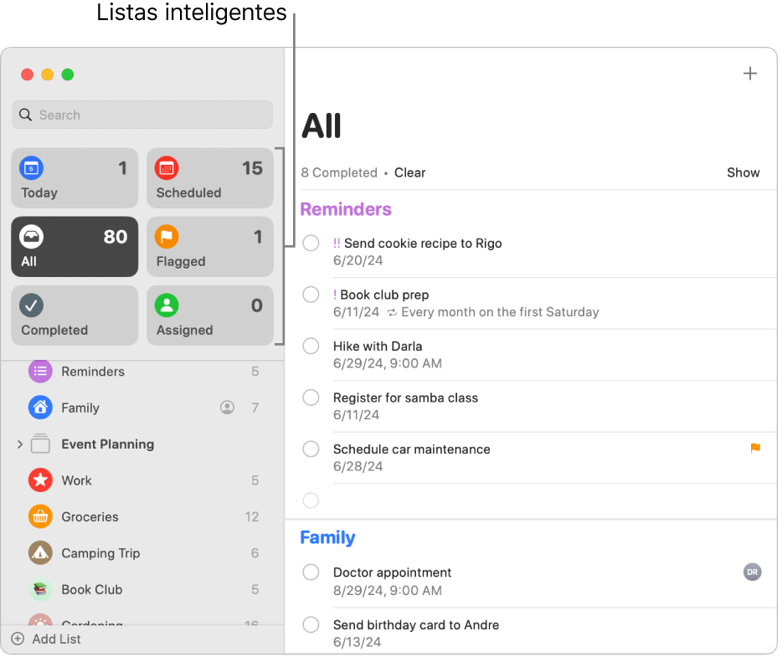This screenshot has height=657, width=782.
Task: Complete the Book club prep reminder
Action: pyautogui.click(x=311, y=295)
